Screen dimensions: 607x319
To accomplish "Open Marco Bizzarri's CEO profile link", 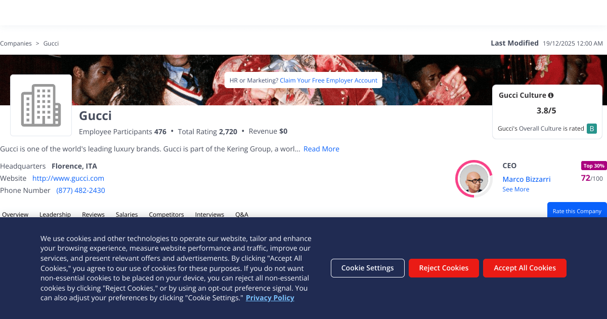I will click(x=527, y=179).
